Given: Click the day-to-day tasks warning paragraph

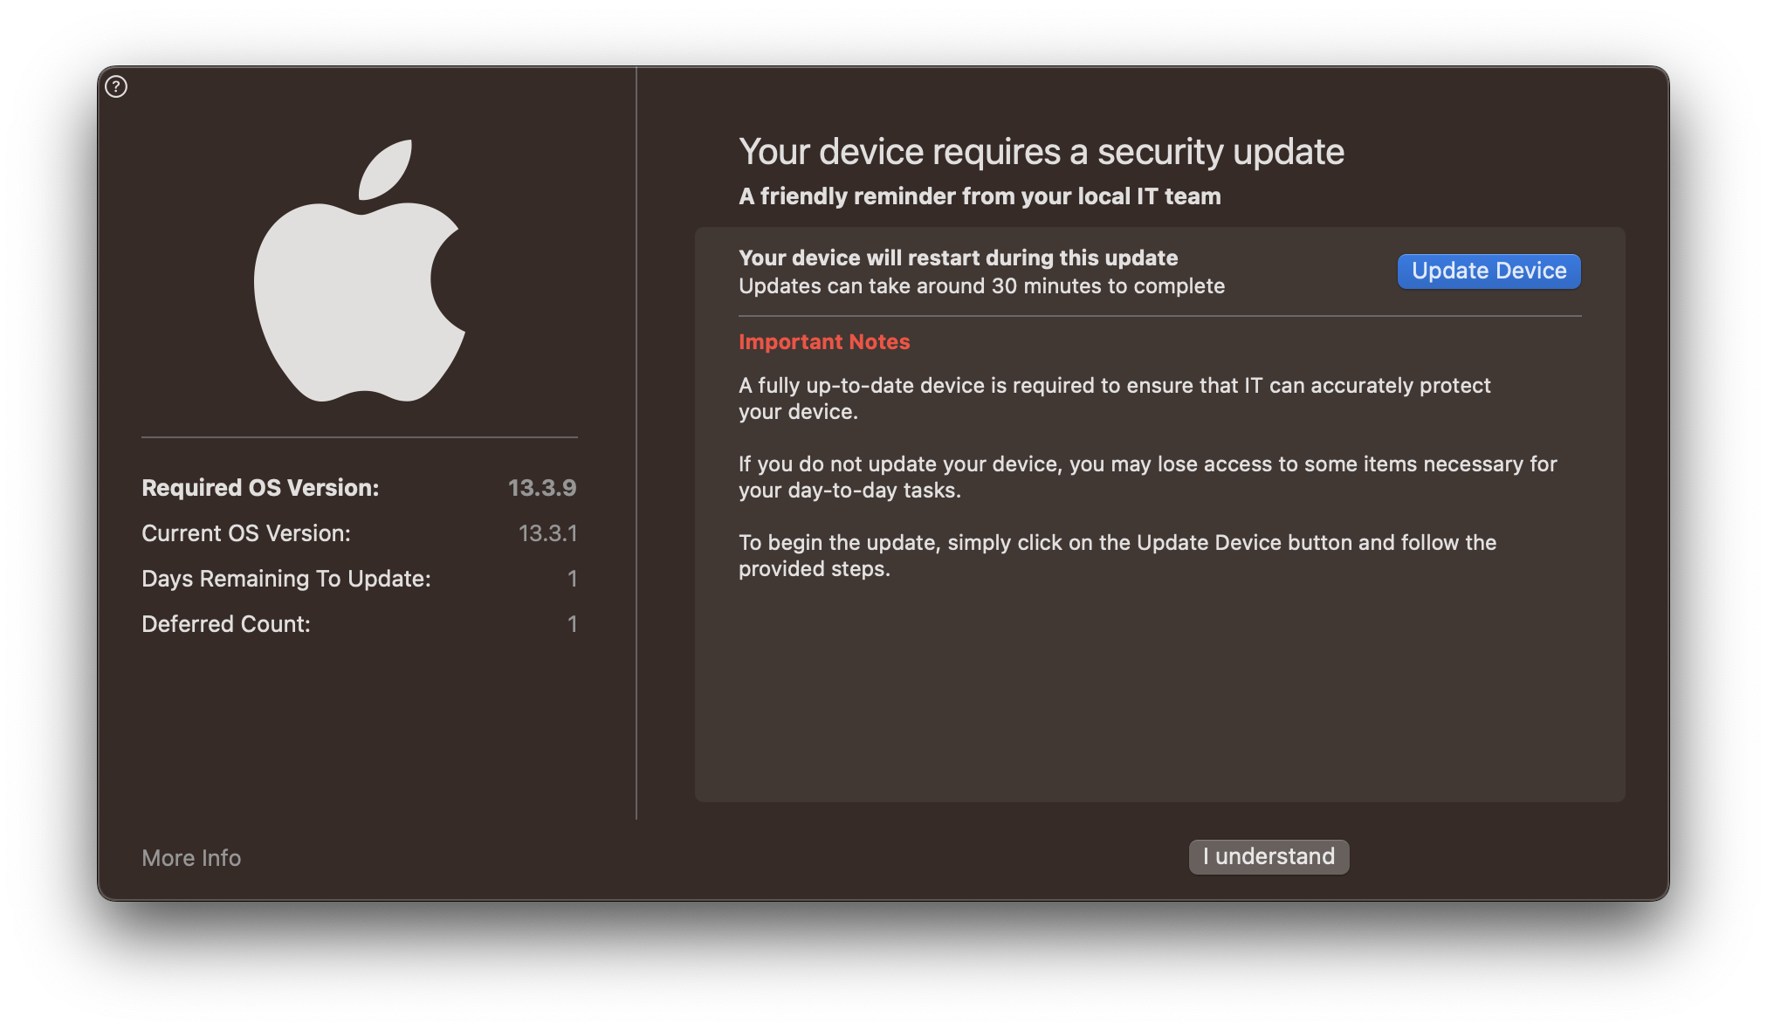Looking at the screenshot, I should [x=1146, y=476].
